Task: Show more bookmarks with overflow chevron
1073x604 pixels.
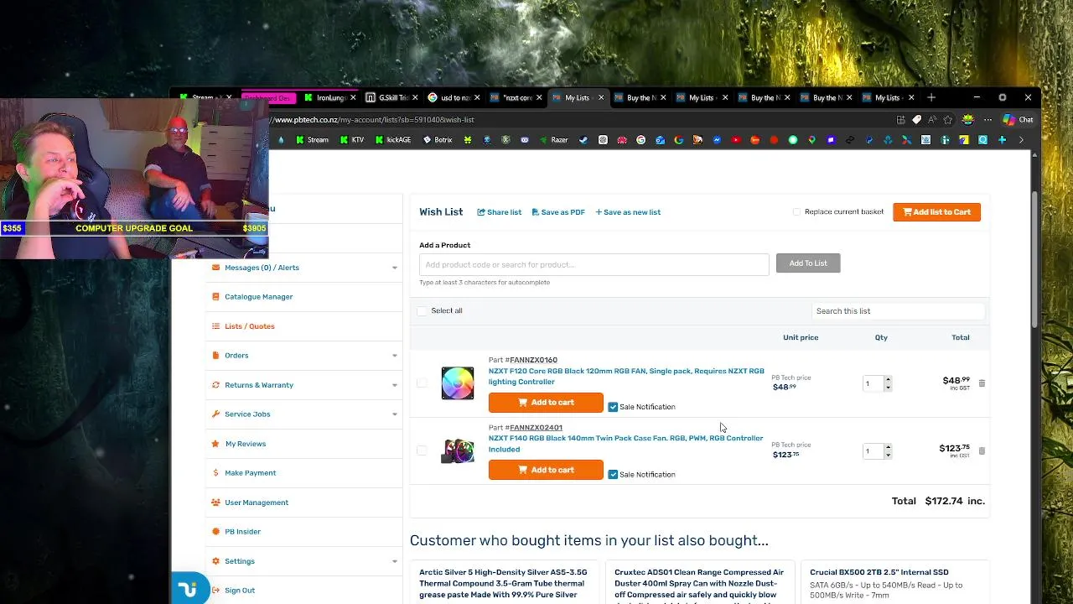Action: [x=1021, y=140]
